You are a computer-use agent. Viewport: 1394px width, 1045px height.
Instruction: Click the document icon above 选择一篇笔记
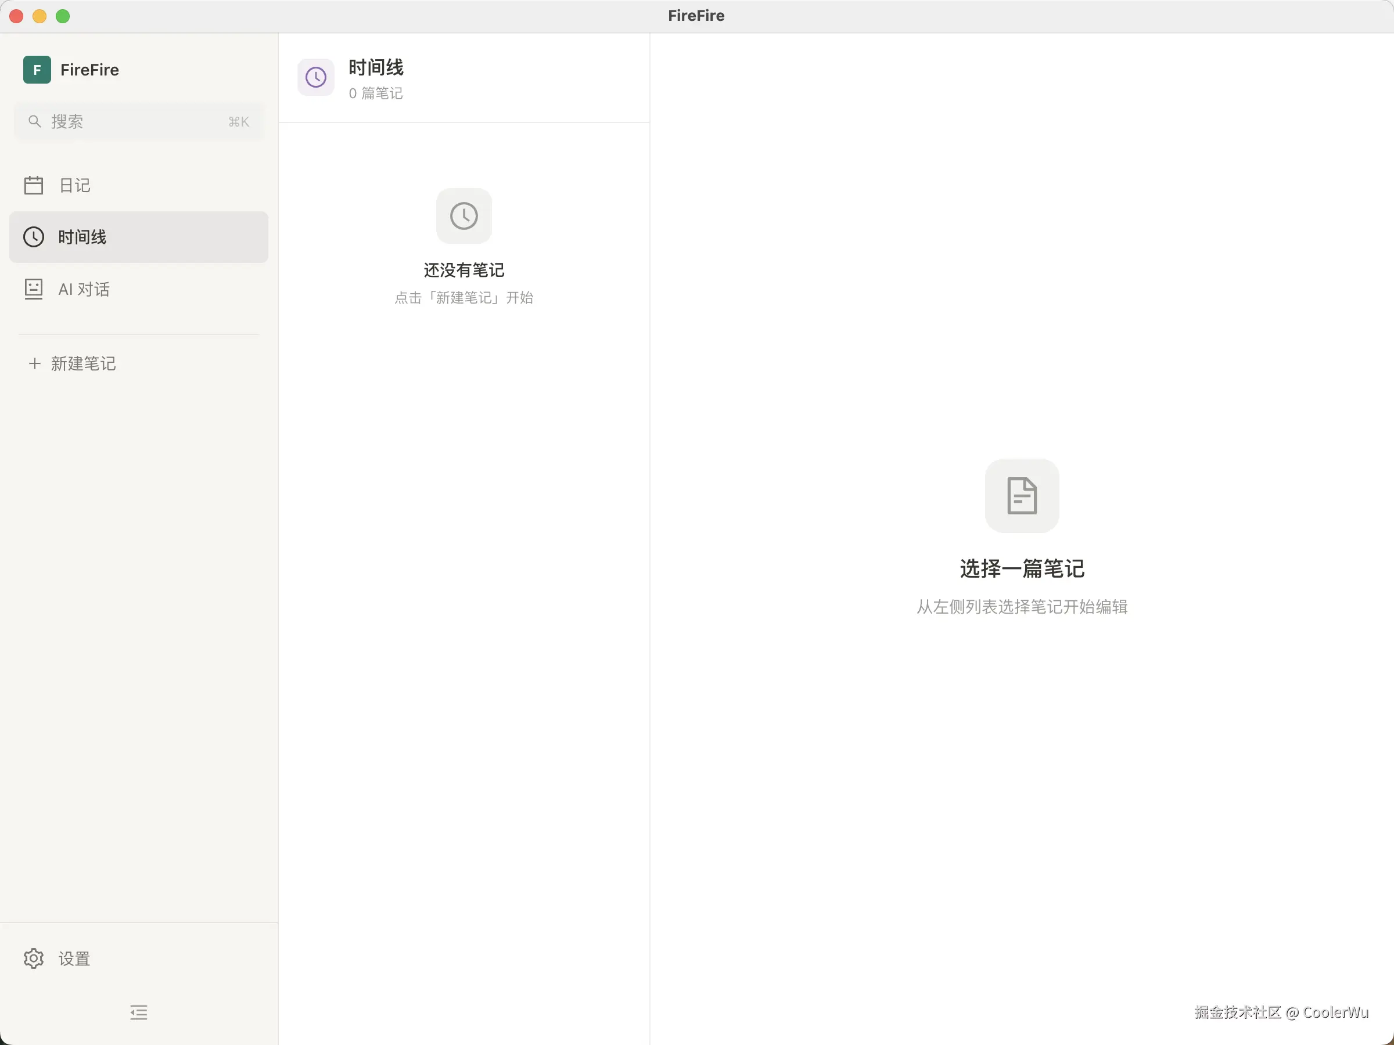[x=1022, y=496]
